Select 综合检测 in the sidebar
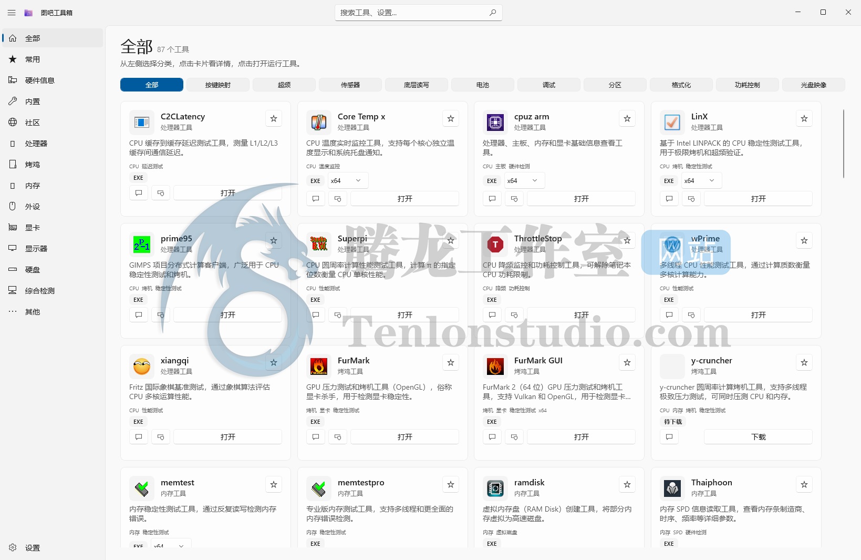The image size is (861, 560). pos(53,291)
